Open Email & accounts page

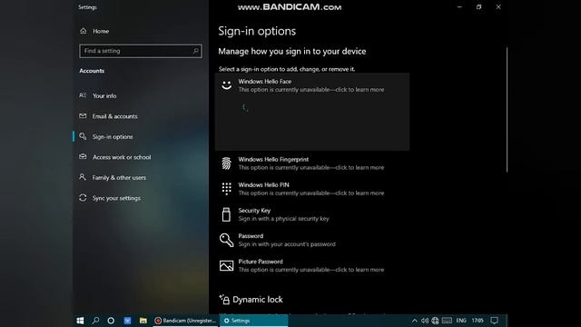tap(114, 116)
